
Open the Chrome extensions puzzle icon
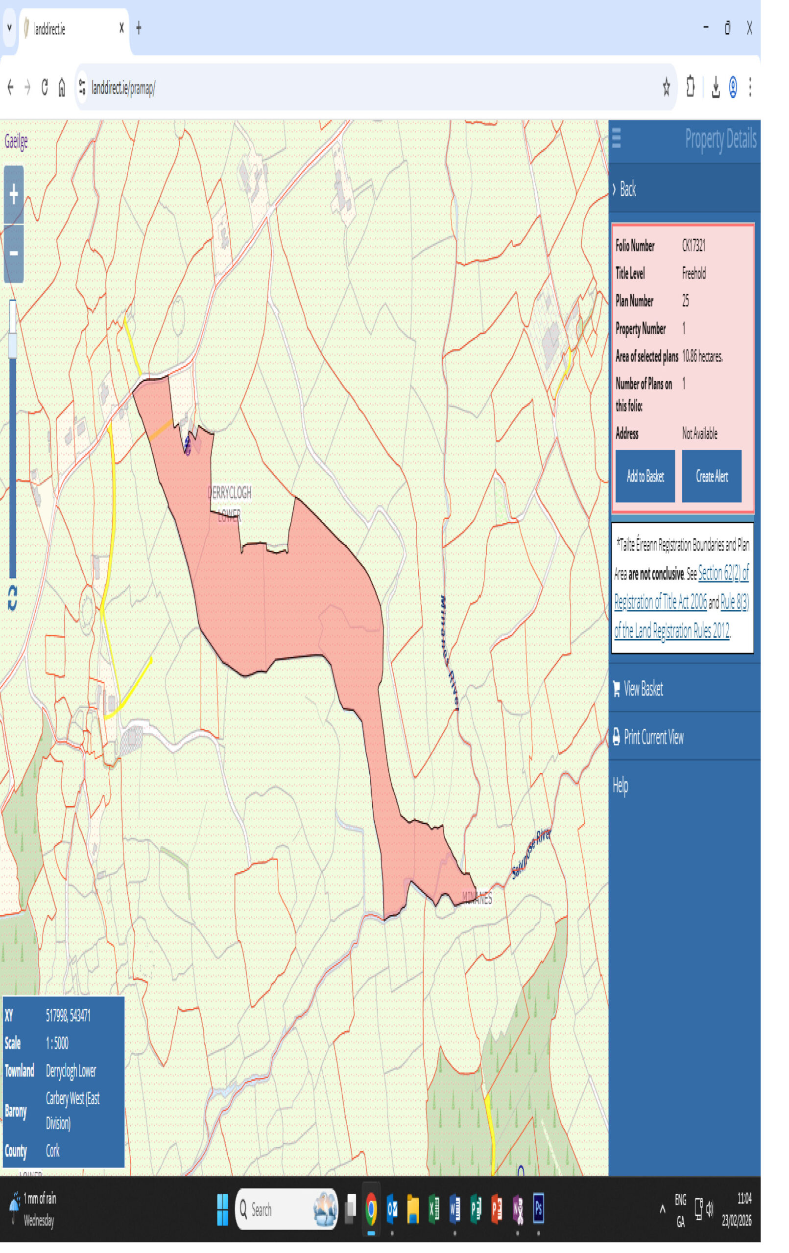pos(690,87)
